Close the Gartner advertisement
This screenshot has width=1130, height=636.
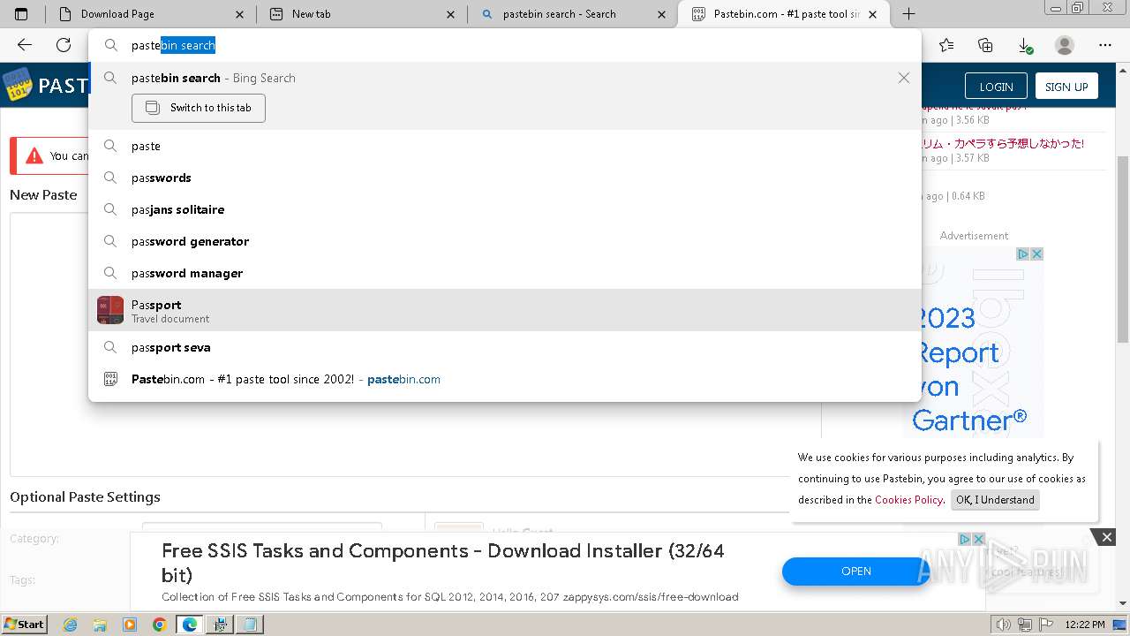[1036, 254]
